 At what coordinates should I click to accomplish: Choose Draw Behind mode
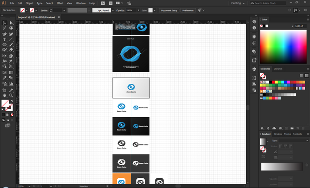click(x=8, y=120)
